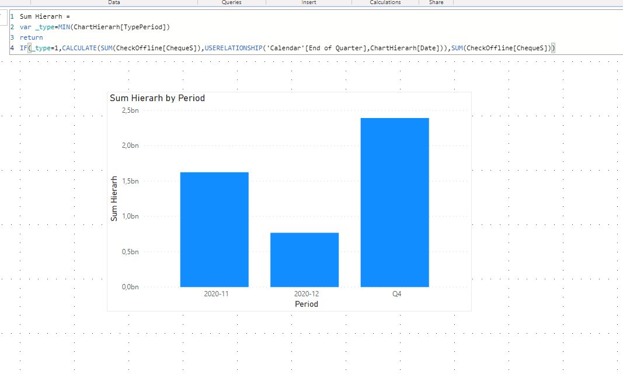The width and height of the screenshot is (623, 374).
Task: Click the '2,5bn' y-axis value
Action: pos(130,110)
